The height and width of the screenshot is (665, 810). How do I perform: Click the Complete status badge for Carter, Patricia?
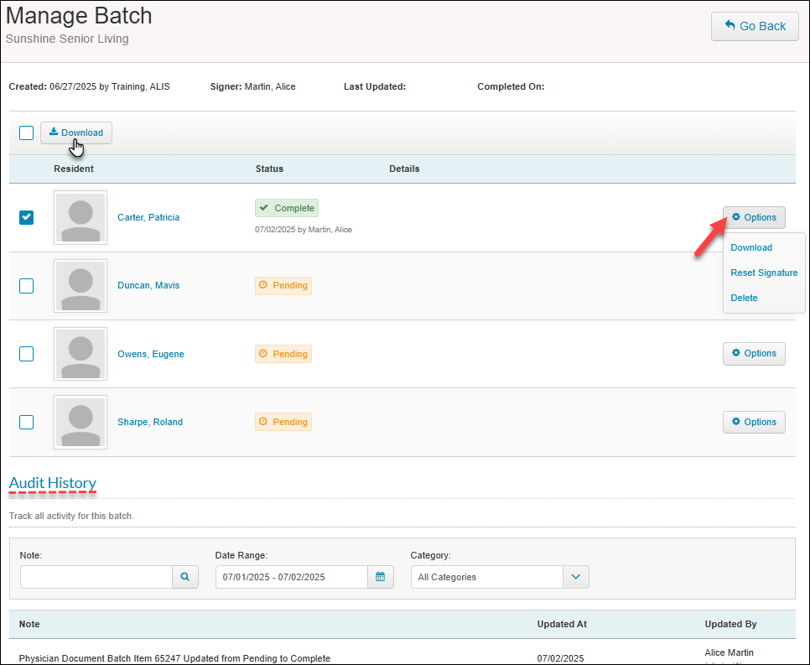287,208
